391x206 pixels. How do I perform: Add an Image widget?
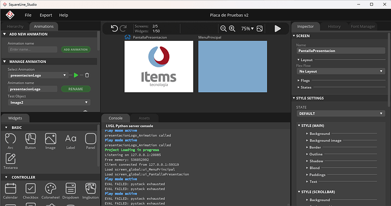[x=50, y=141]
